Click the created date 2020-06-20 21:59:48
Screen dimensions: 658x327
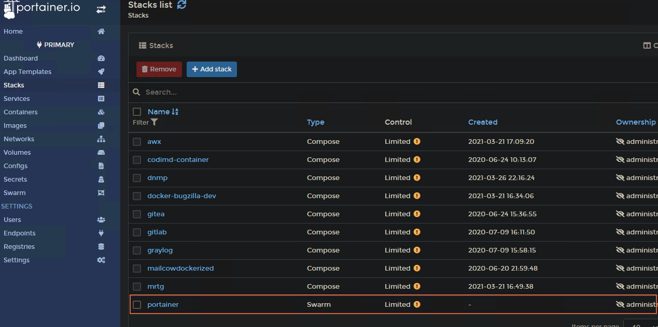pos(503,269)
